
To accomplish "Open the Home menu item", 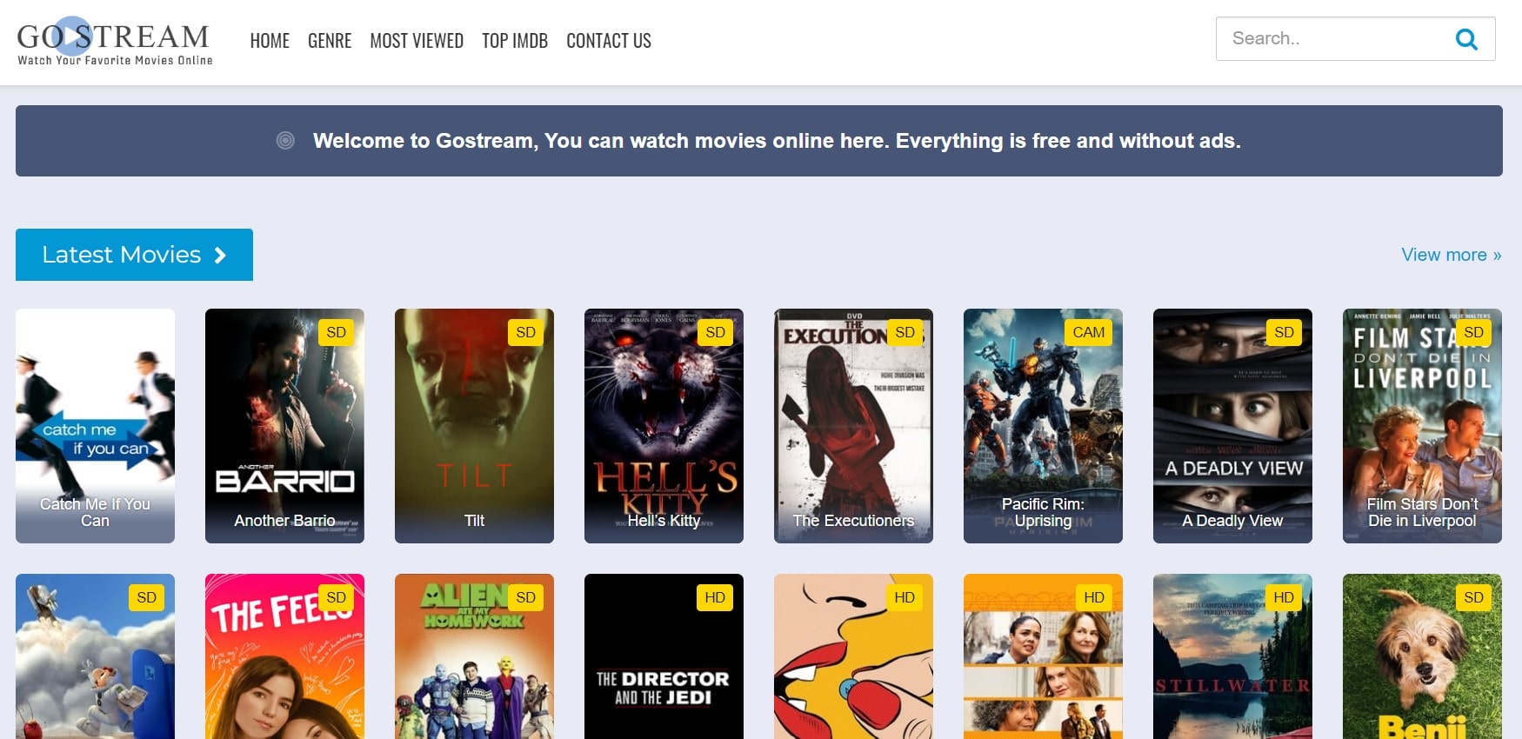I will click(270, 41).
